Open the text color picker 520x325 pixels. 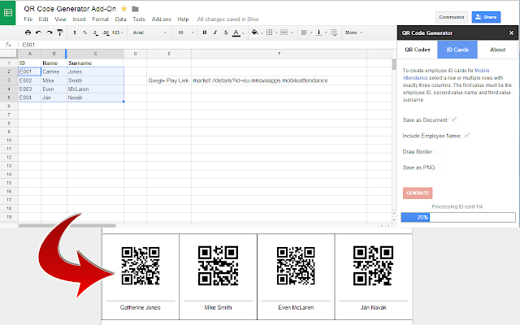(236, 32)
